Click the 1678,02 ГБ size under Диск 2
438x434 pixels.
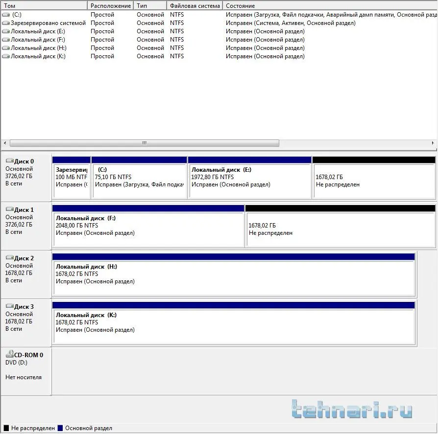(19, 273)
